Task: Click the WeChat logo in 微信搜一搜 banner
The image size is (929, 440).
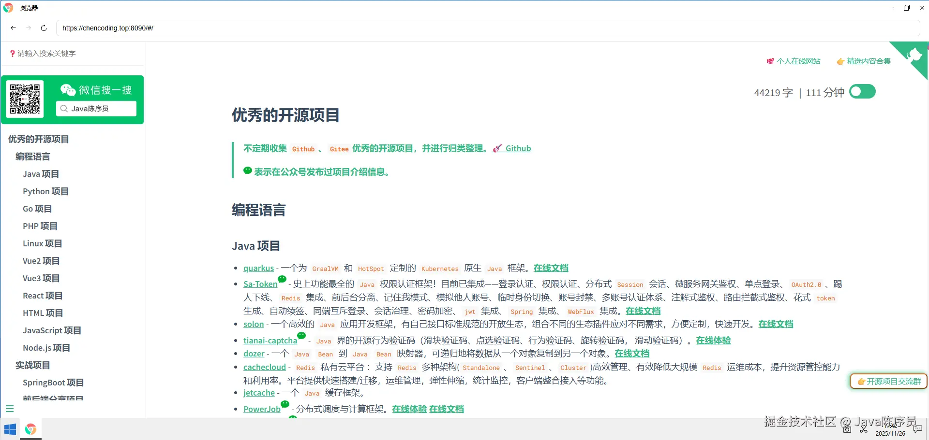Action: click(x=68, y=90)
